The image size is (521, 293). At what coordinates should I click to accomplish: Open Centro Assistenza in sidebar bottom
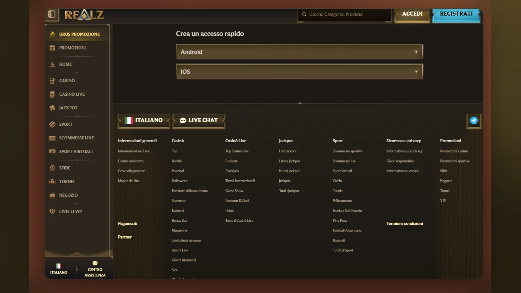coord(95,269)
